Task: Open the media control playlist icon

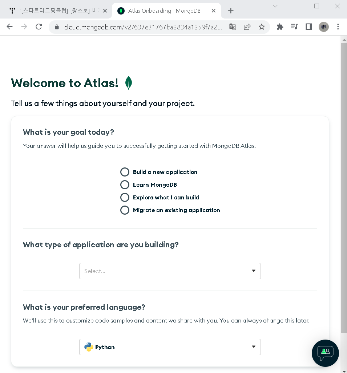Action: [294, 27]
